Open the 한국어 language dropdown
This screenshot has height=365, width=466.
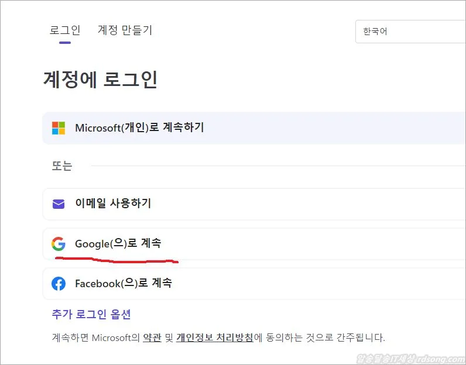point(410,32)
